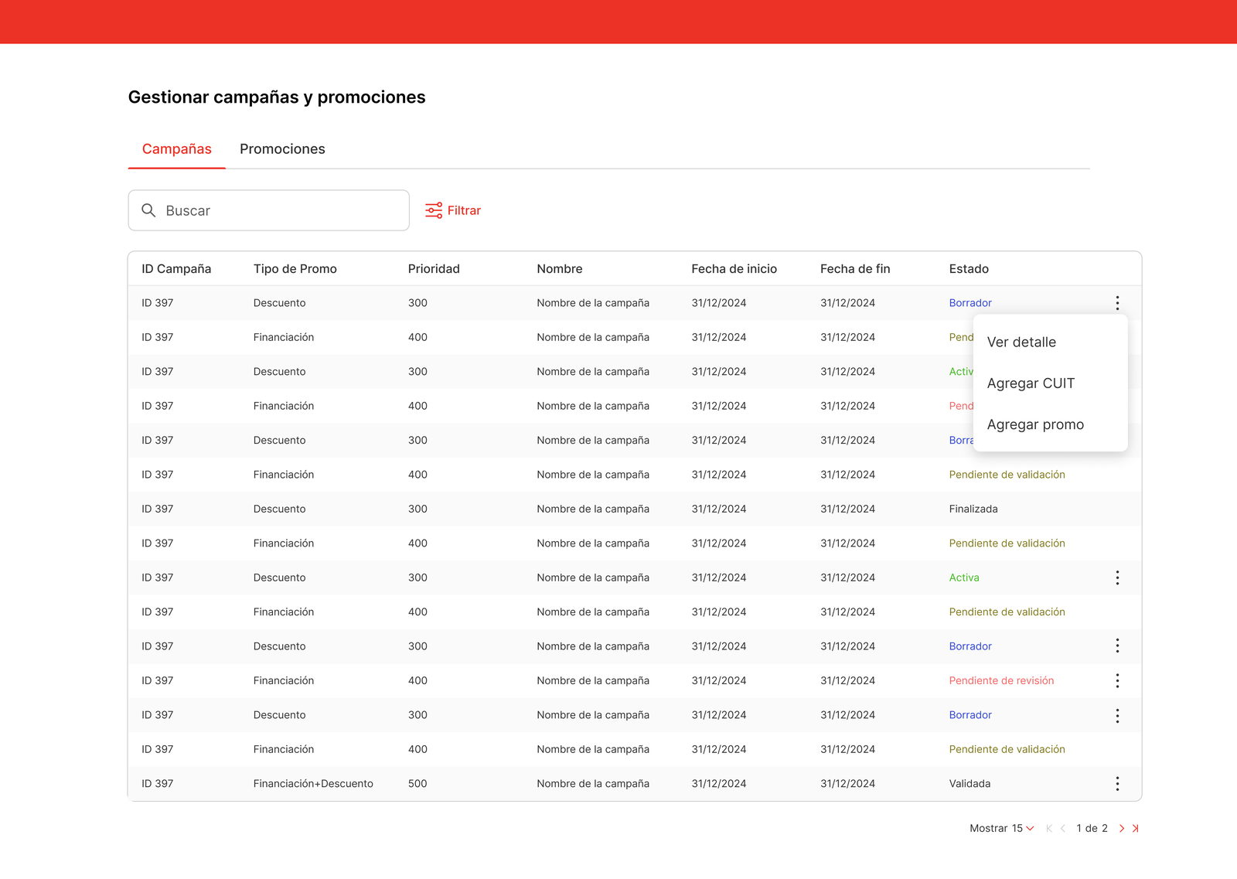The image size is (1237, 879).
Task: Go to the next page arrow
Action: [x=1122, y=828]
